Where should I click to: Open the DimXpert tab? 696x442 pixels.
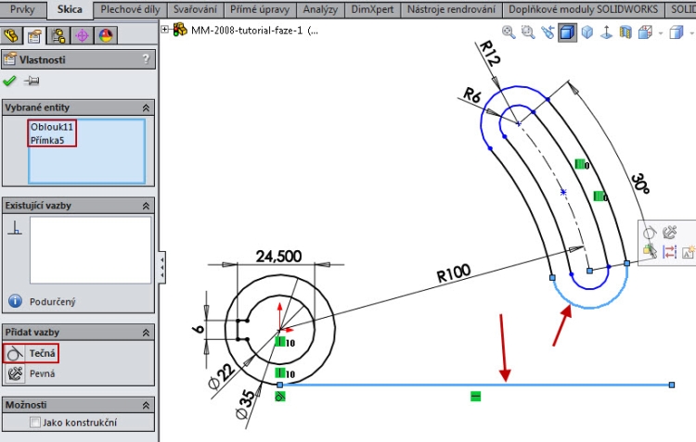[x=372, y=9]
